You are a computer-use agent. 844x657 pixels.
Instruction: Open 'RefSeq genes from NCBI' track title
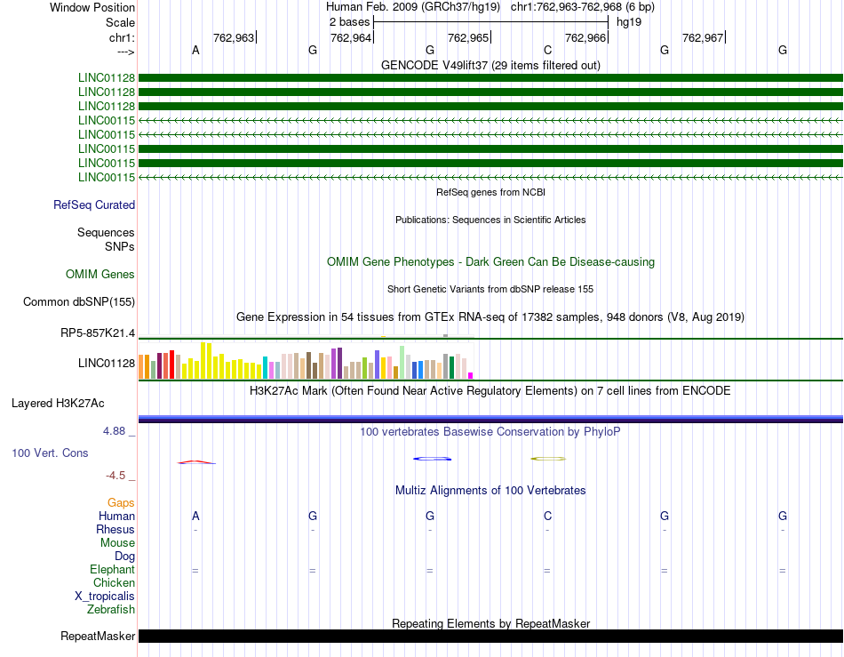point(490,192)
